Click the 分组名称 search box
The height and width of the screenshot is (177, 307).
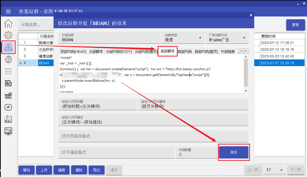36,25
